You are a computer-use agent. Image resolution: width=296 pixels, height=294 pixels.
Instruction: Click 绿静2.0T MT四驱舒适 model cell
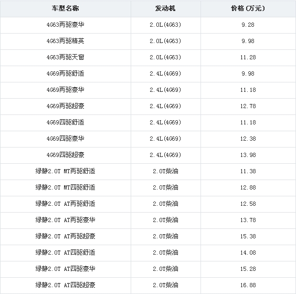pos(65,187)
